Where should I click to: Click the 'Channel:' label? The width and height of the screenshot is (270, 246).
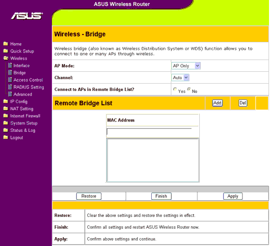point(64,78)
